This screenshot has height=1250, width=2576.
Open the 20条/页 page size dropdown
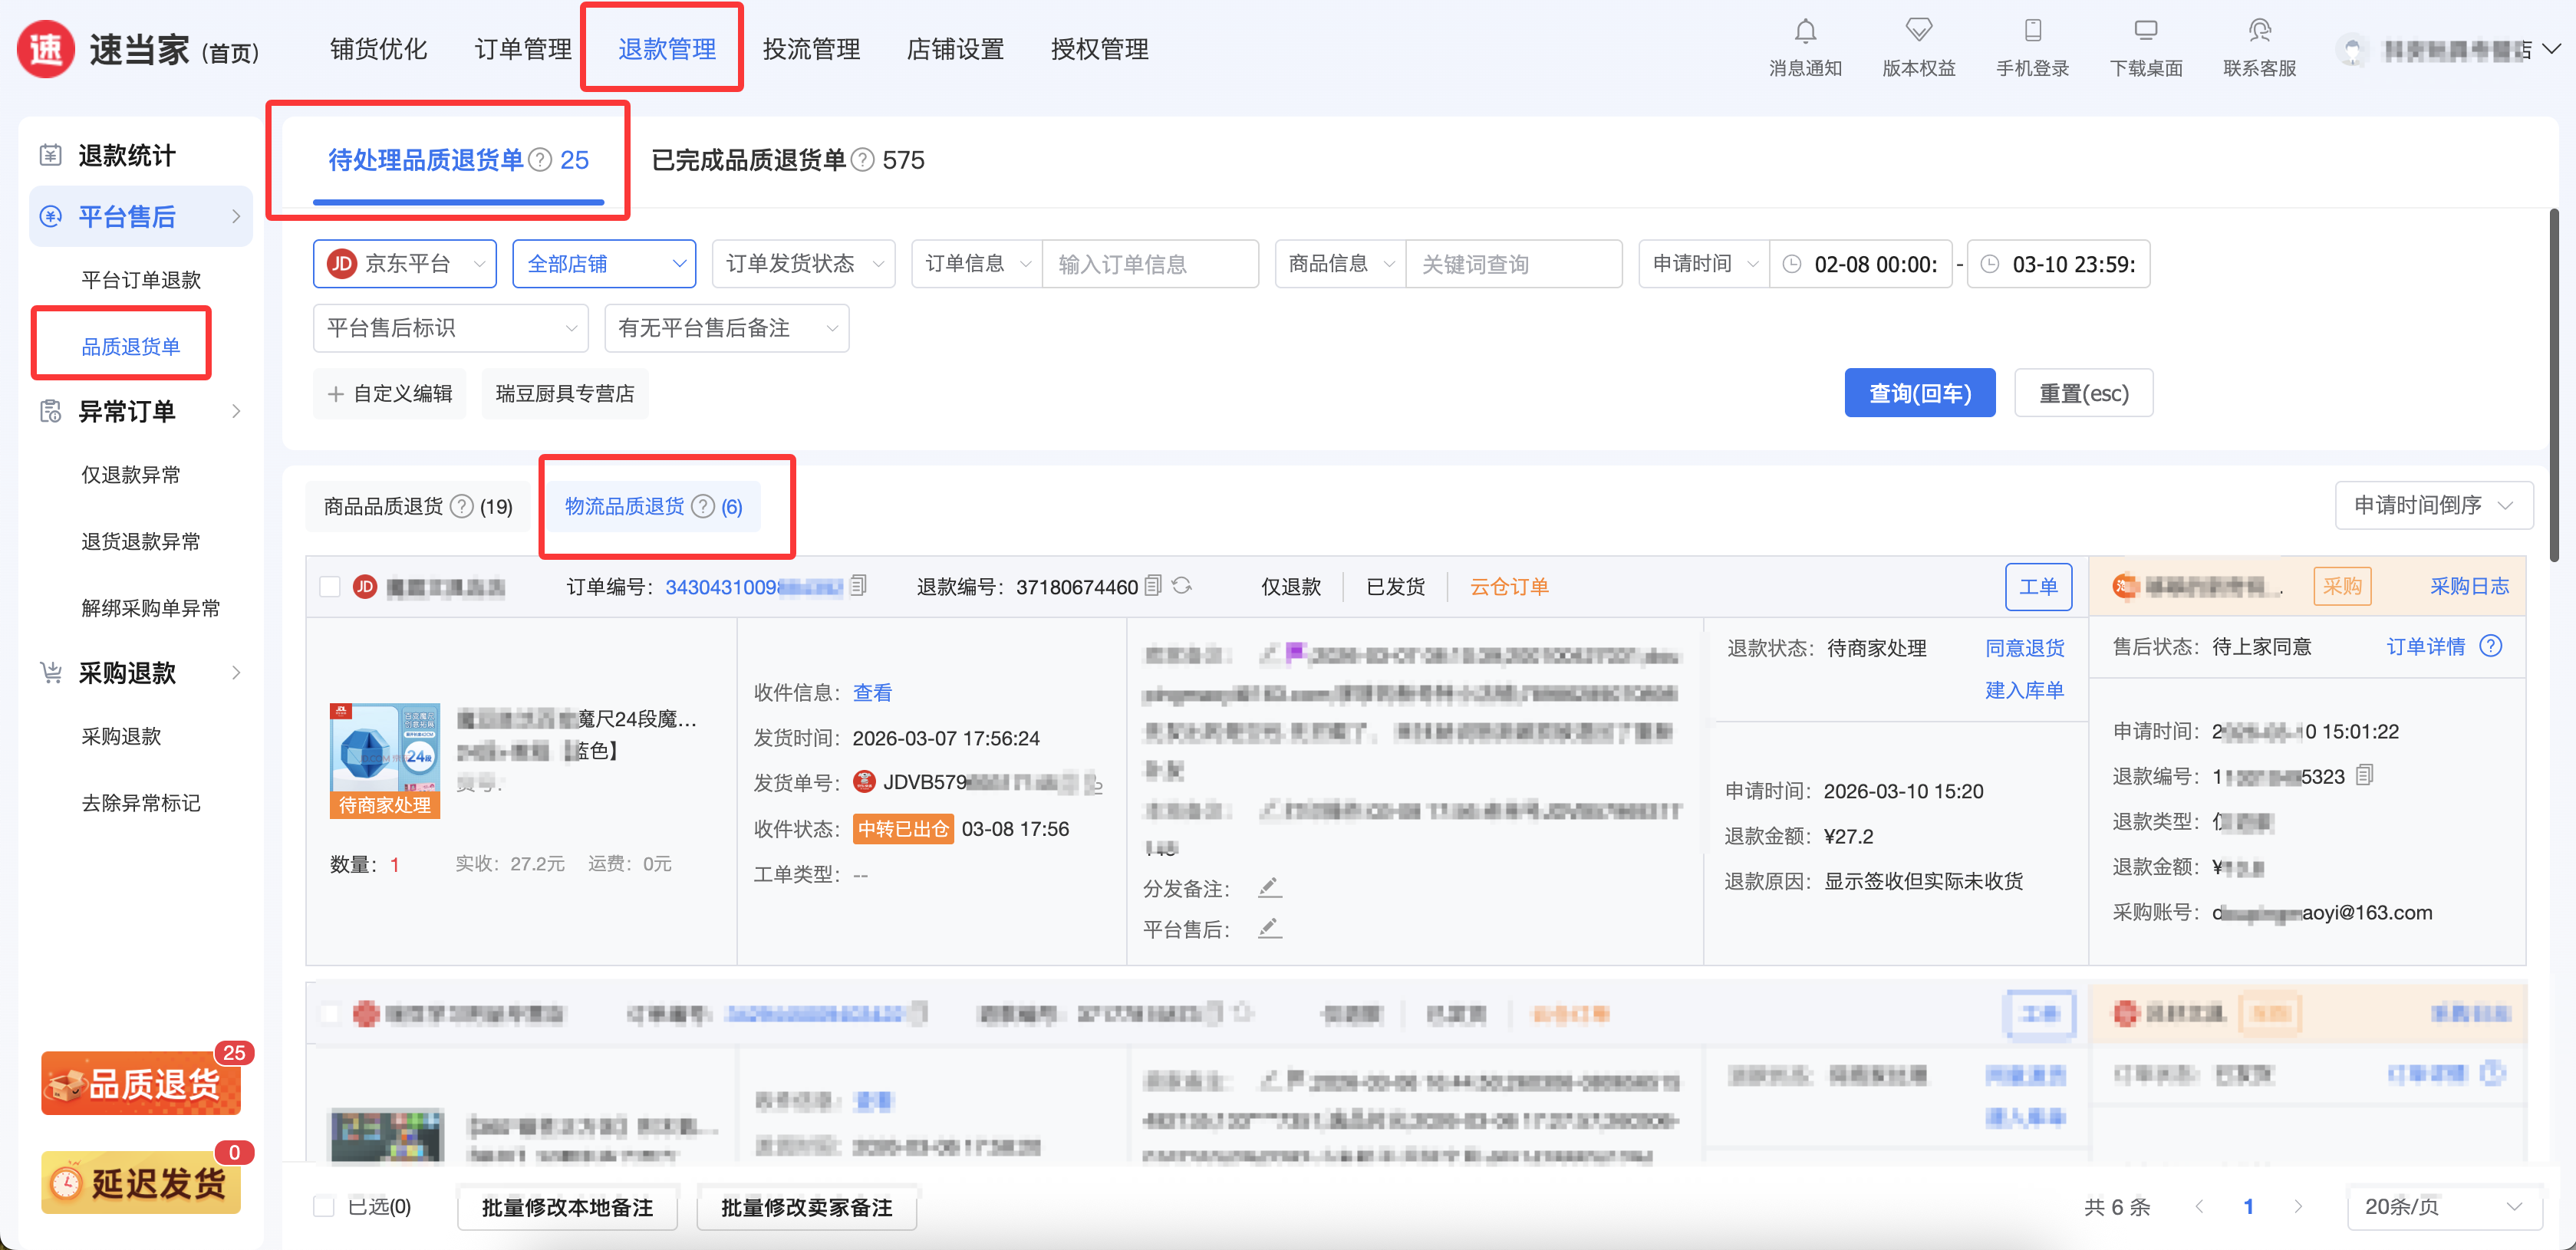(2442, 1206)
